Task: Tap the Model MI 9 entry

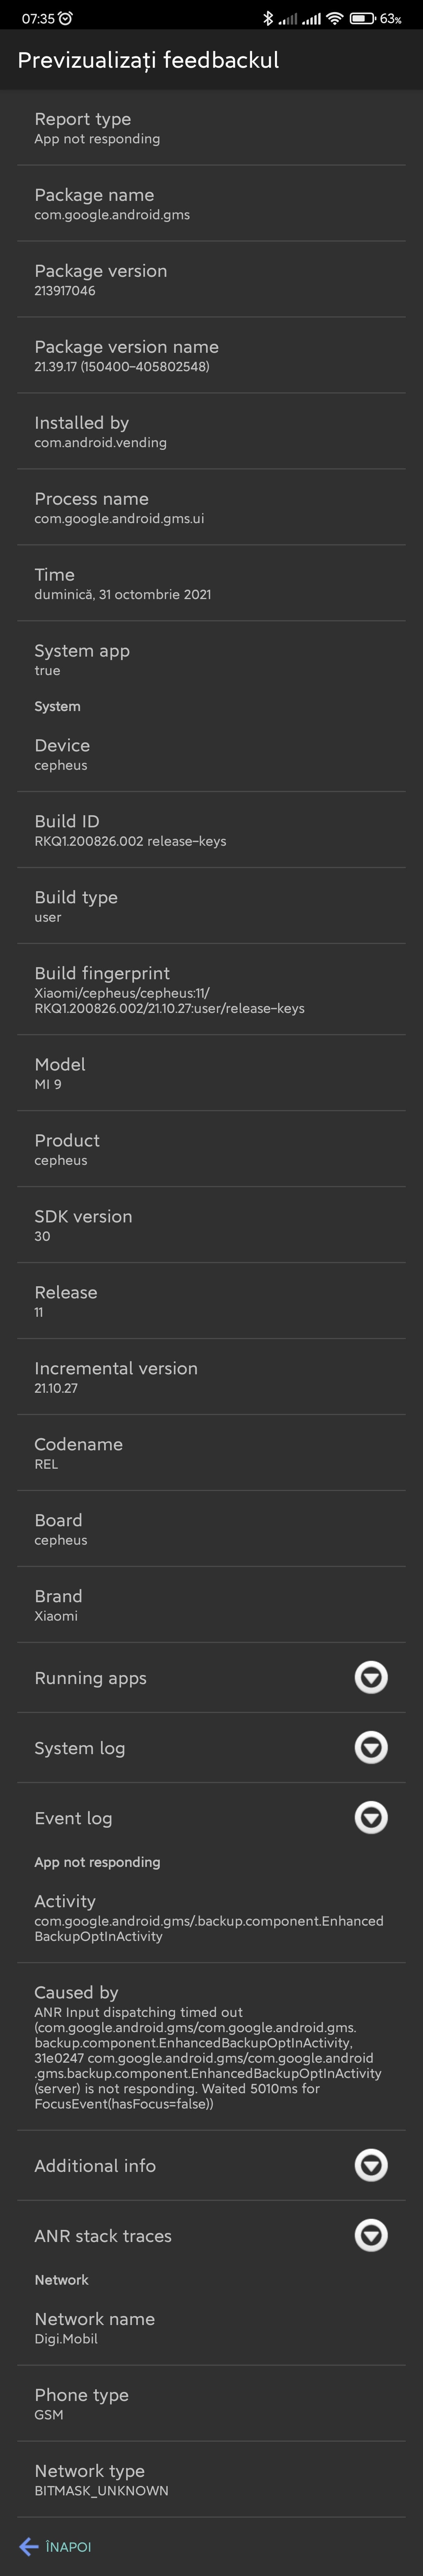Action: click(211, 1073)
